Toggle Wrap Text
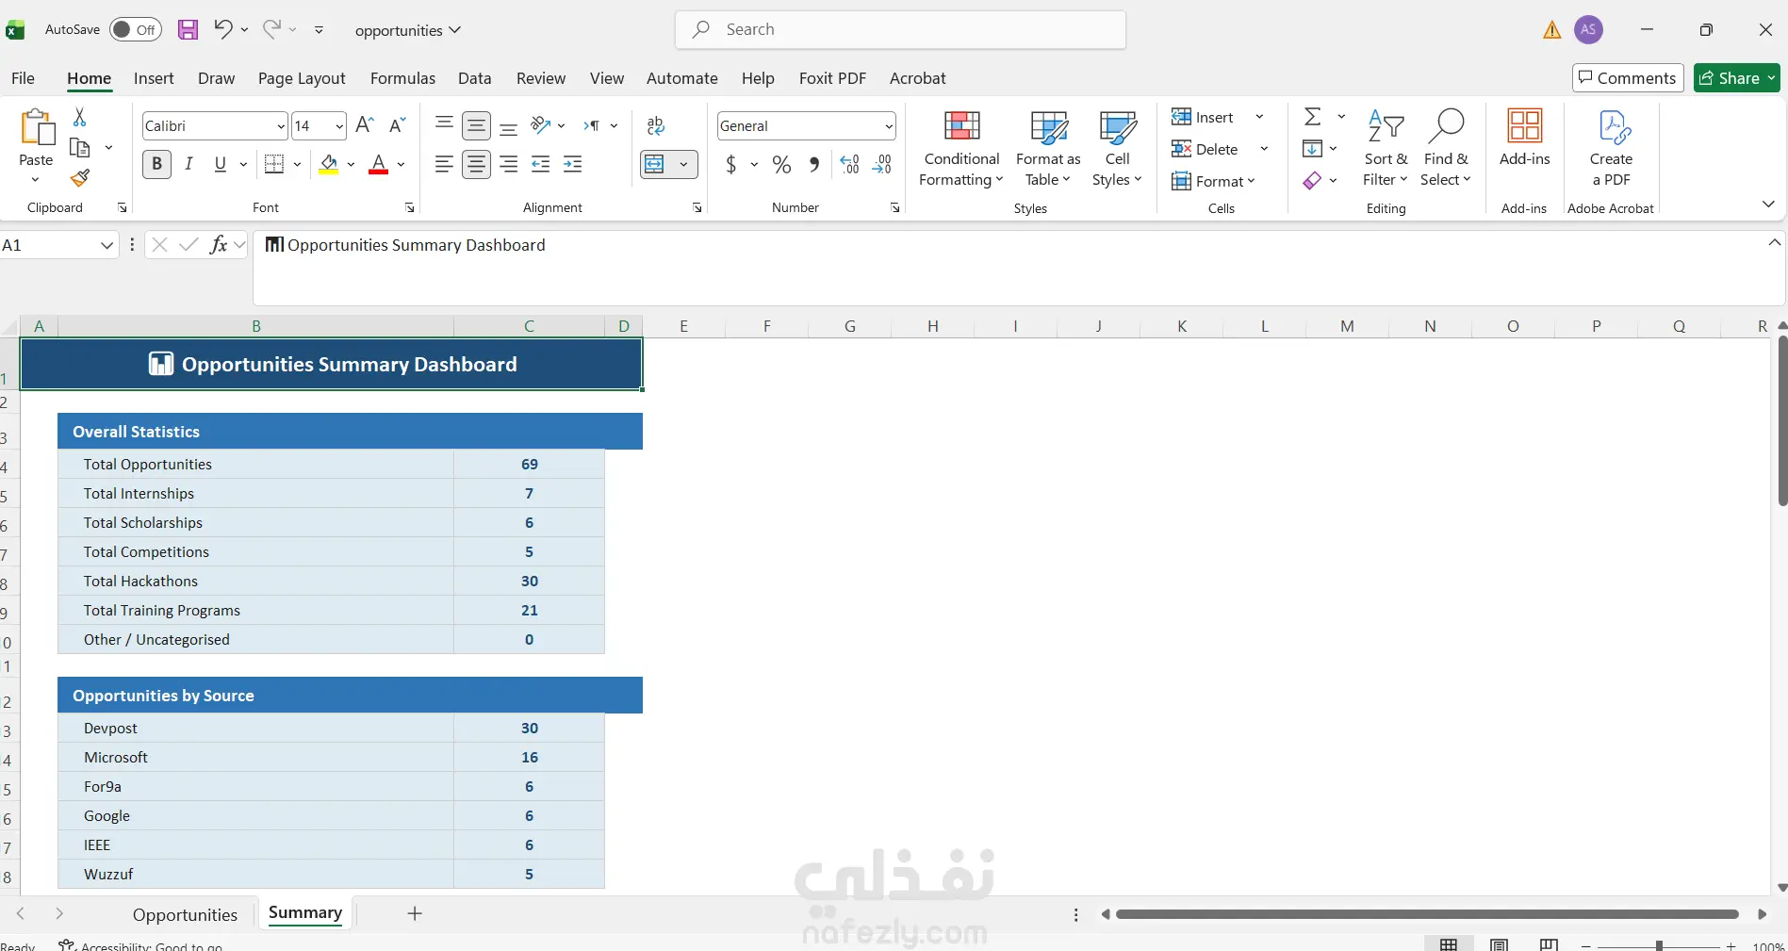This screenshot has height=951, width=1788. (656, 125)
